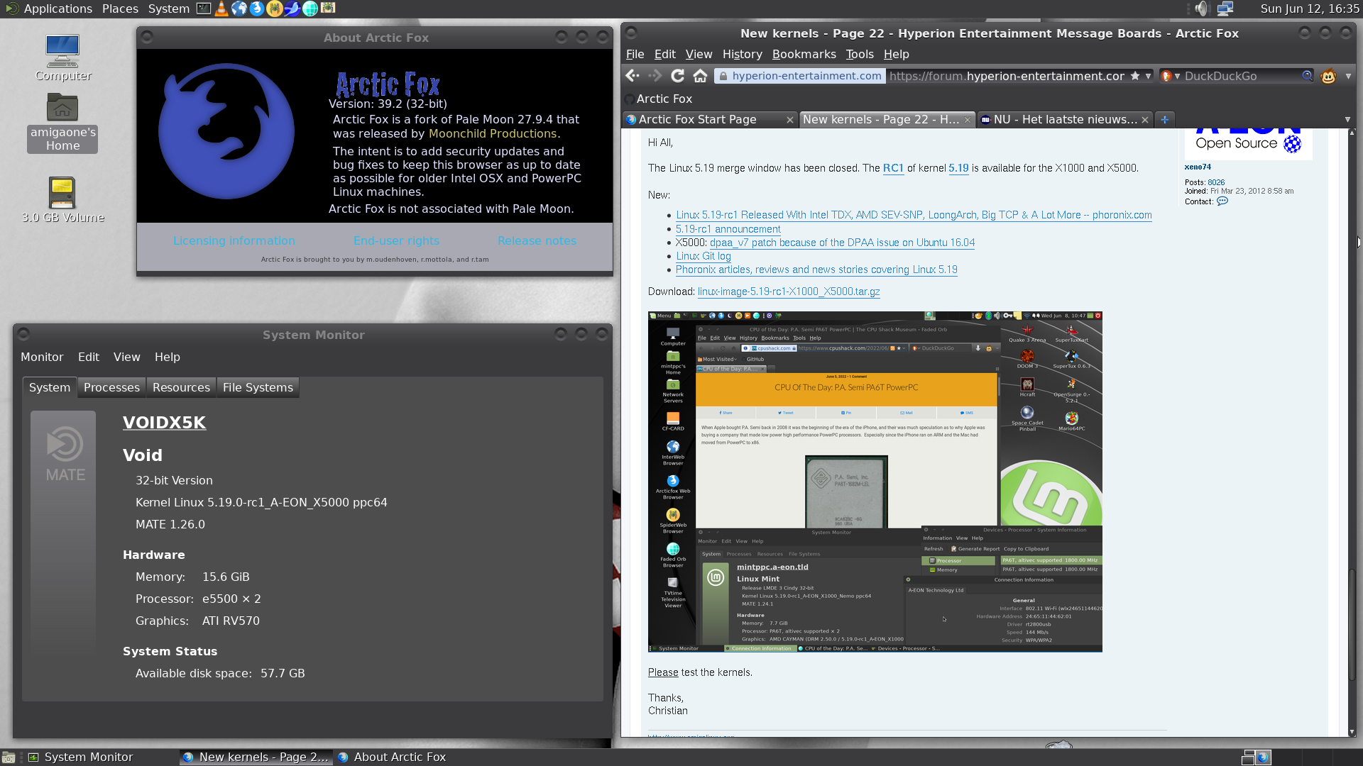The image size is (1363, 766).
Task: Click the browser Forward arrow button
Action: click(x=655, y=76)
